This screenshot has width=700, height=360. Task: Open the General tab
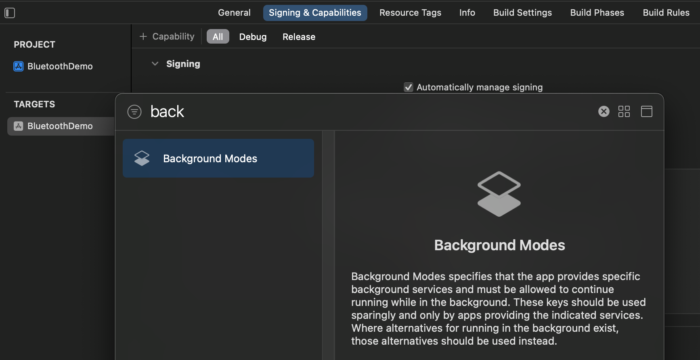pyautogui.click(x=234, y=13)
